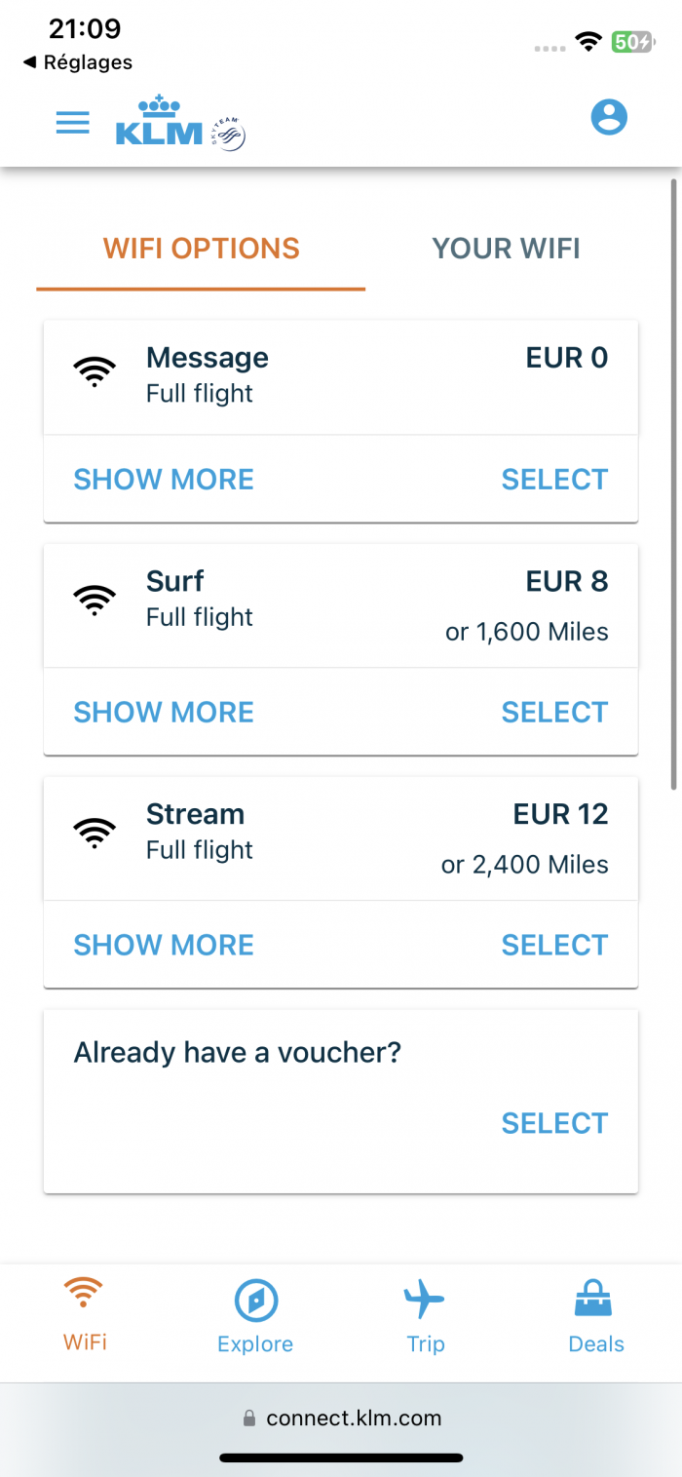Open the Trip airplane icon

(424, 1300)
